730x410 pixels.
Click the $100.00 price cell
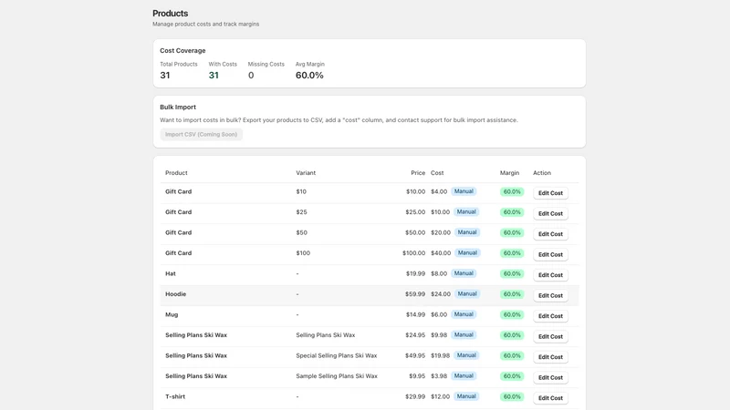click(414, 253)
